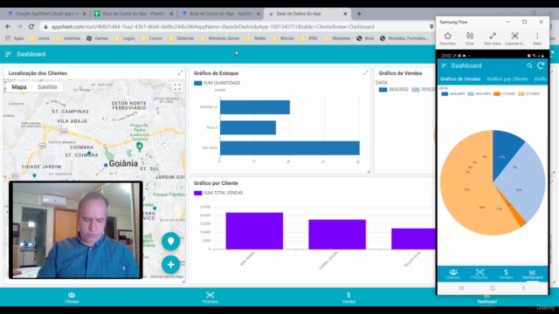Open the Logos bookmark folder
559x314 pixels.
[x=125, y=38]
